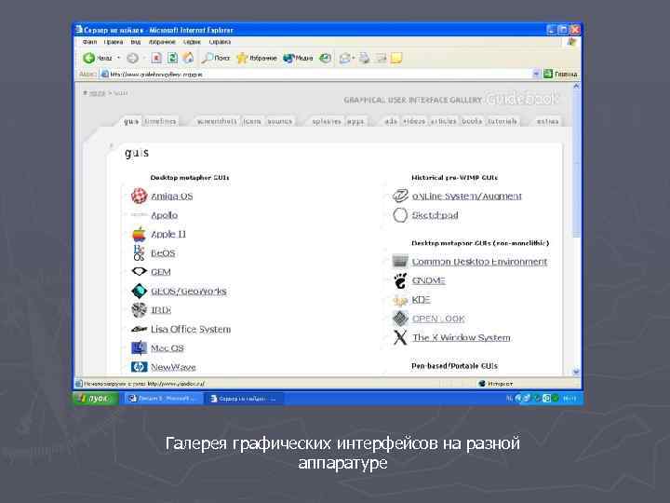The image size is (670, 503).
Task: Switch to the timelines page tab
Action: click(x=160, y=121)
